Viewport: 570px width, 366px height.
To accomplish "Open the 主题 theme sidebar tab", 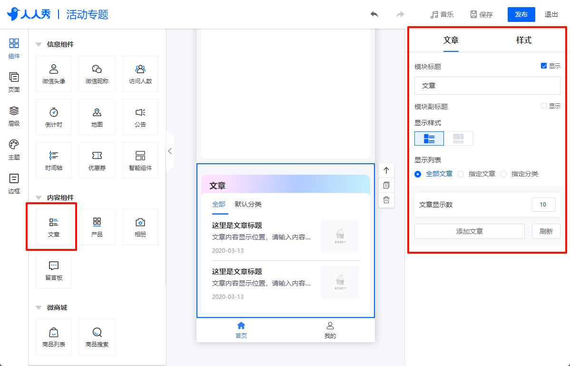I will (14, 150).
